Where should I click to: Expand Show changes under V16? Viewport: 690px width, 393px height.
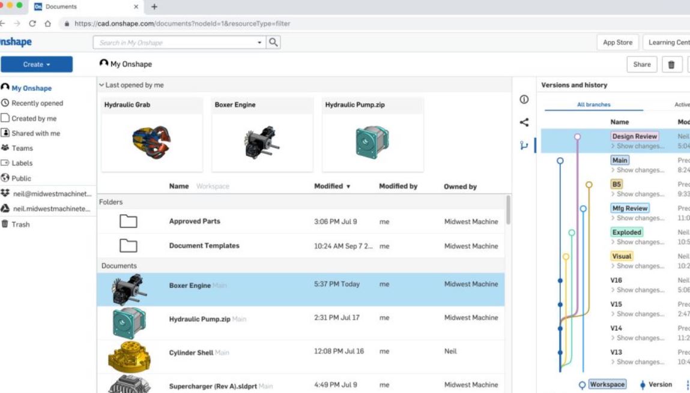638,290
